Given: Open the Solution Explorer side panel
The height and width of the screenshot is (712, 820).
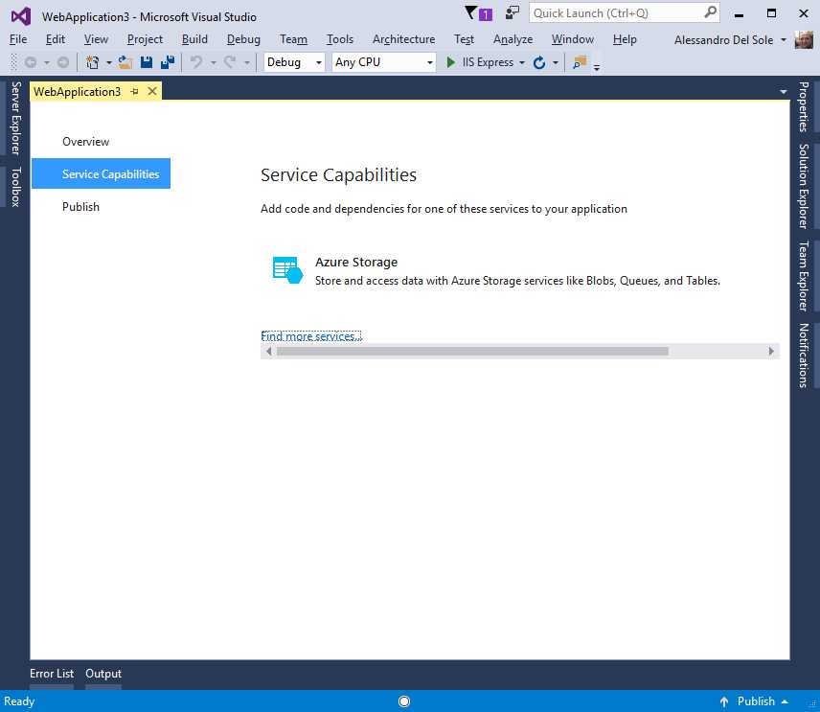Looking at the screenshot, I should [804, 186].
